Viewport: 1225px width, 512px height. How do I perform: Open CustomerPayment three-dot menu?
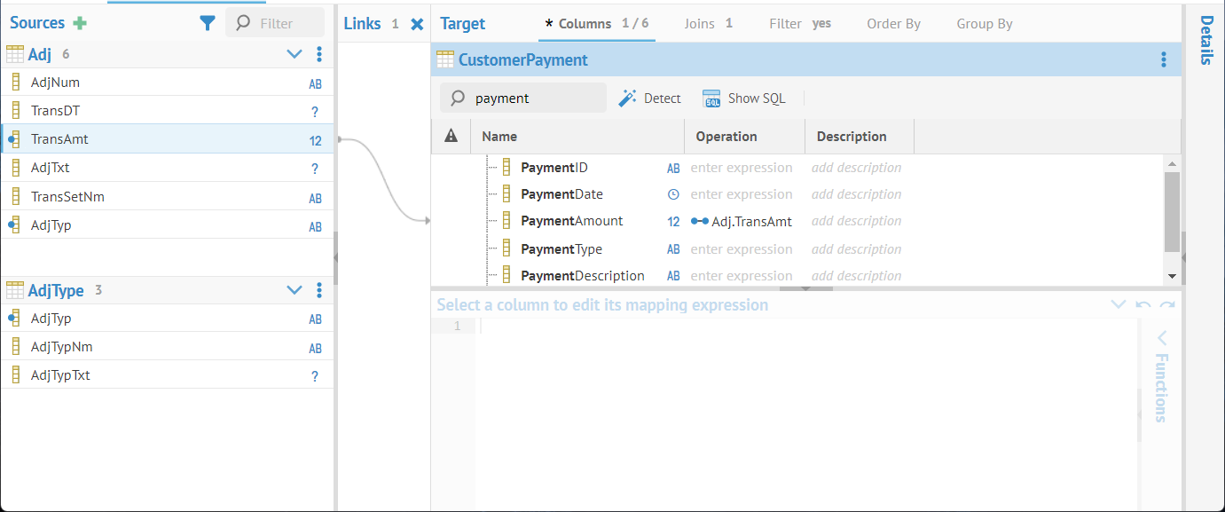tap(1164, 59)
